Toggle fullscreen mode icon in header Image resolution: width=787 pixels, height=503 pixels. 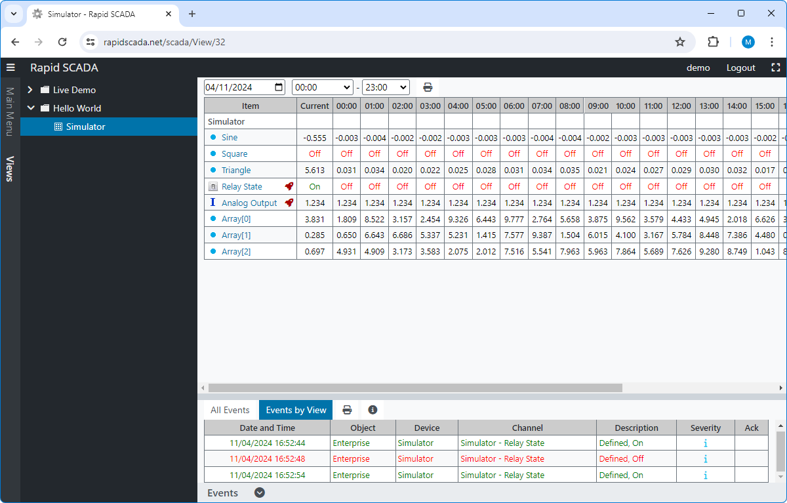pyautogui.click(x=776, y=68)
